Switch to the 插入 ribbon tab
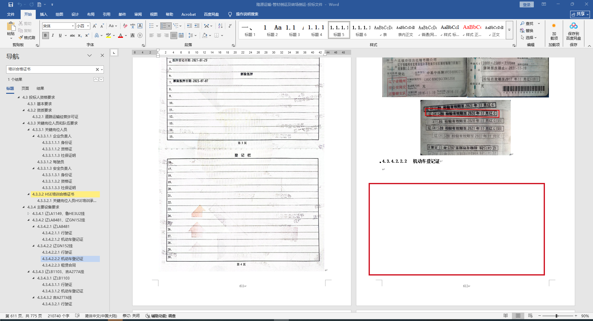593x321 pixels. 44,14
